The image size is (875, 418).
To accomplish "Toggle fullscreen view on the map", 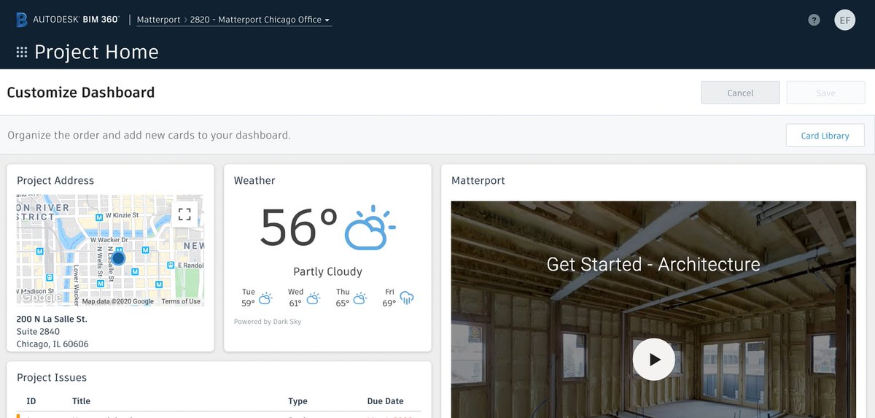I will [184, 214].
